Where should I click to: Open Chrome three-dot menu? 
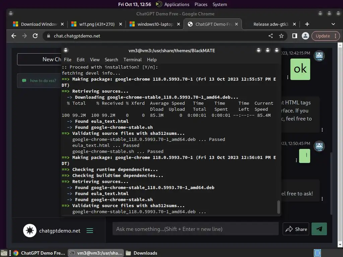click(x=335, y=36)
